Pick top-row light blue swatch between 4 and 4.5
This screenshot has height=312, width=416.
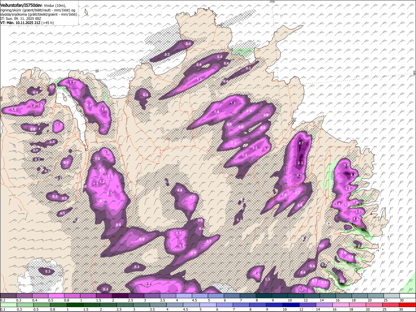pos(184,295)
